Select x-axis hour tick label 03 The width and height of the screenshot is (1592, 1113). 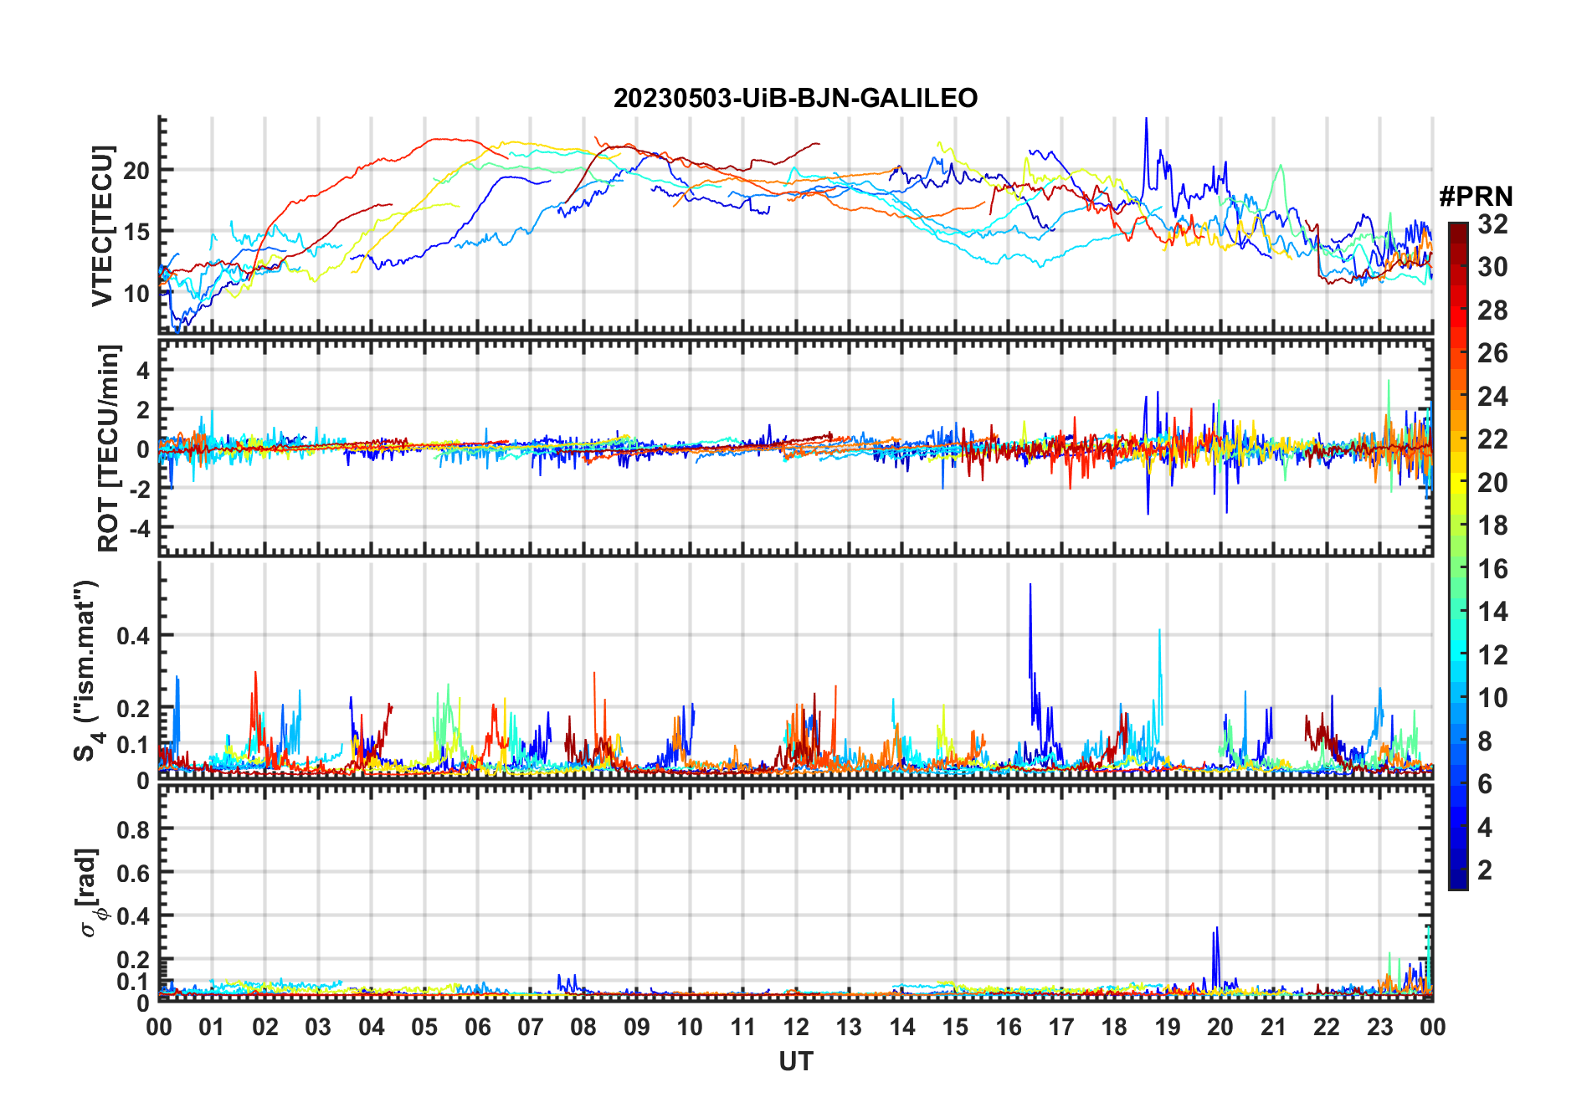click(x=318, y=1027)
